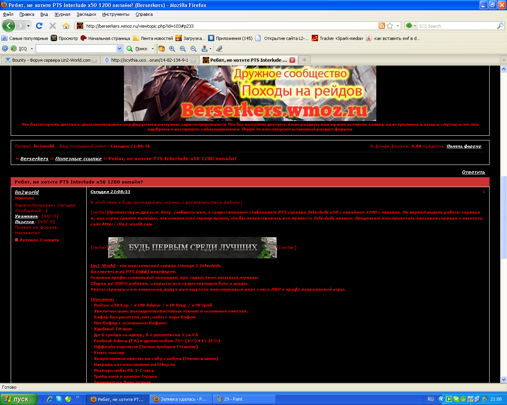Click the URL address field

(231, 26)
